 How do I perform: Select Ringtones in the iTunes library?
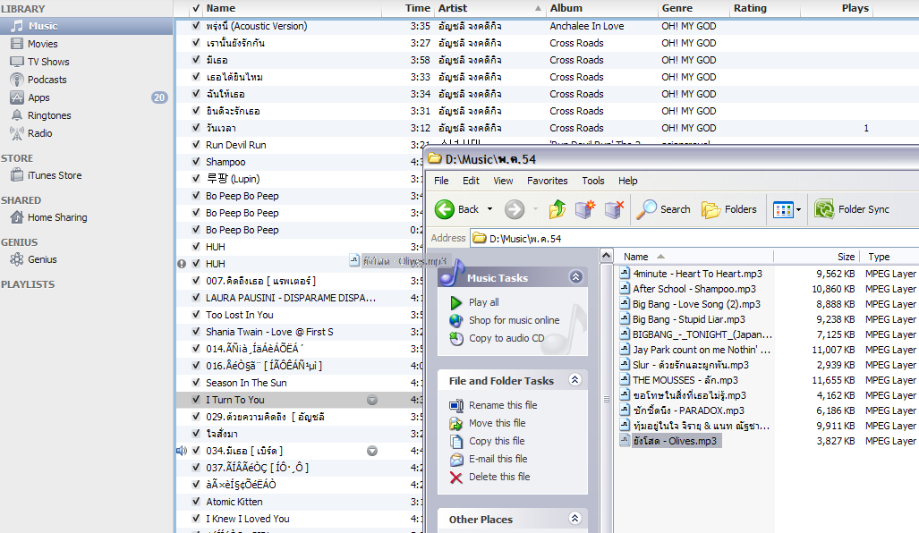(x=49, y=115)
